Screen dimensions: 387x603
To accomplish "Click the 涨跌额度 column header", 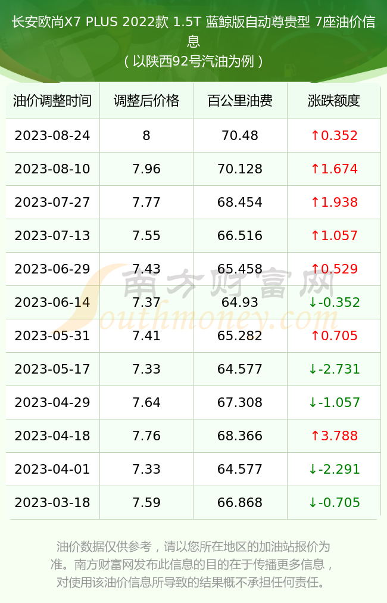I will 334,101.
